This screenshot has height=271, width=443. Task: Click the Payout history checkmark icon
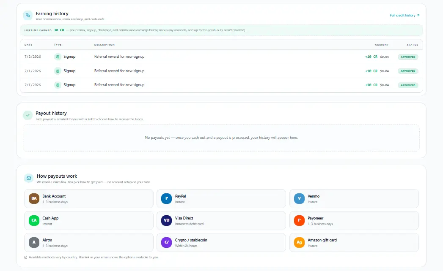click(x=28, y=115)
